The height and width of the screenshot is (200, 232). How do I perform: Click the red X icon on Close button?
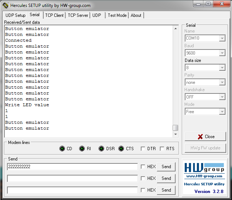(200, 137)
